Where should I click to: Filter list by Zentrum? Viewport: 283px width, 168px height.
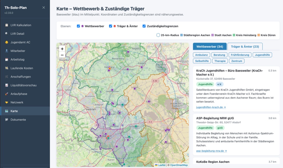pos(237,61)
